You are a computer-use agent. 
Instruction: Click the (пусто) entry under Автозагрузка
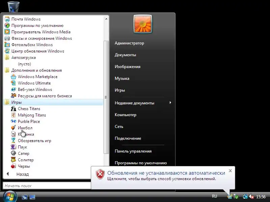24,64
